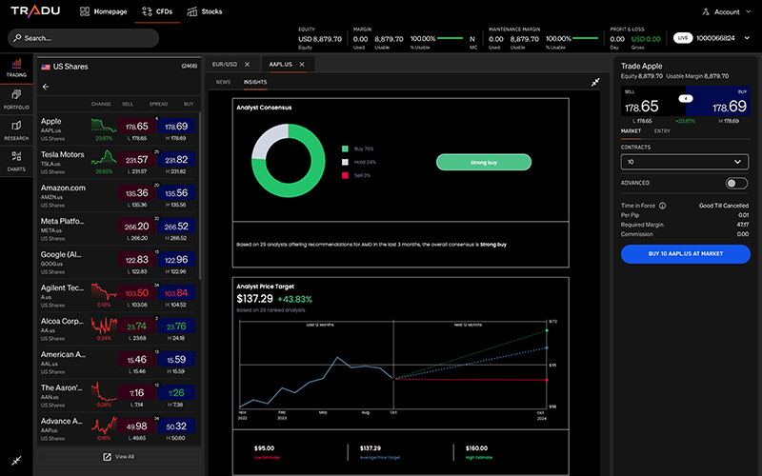
Task: Open the Research sidebar icon
Action: tap(16, 130)
